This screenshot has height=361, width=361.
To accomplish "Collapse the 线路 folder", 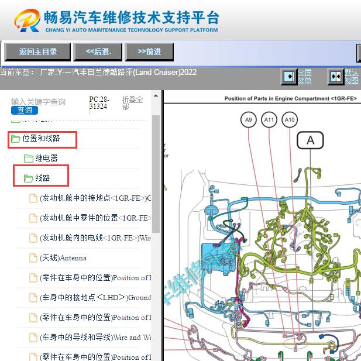I will click(43, 178).
